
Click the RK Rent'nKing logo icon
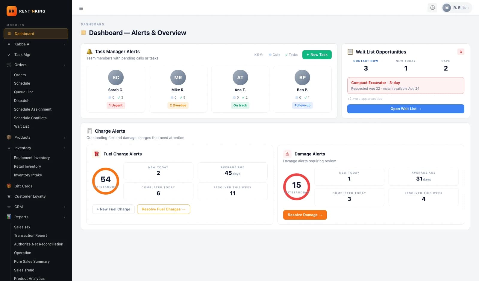point(11,11)
